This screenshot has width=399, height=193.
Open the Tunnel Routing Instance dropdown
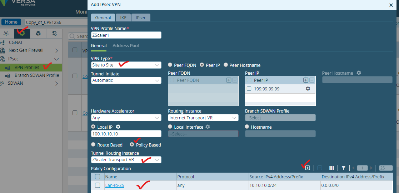click(x=126, y=160)
